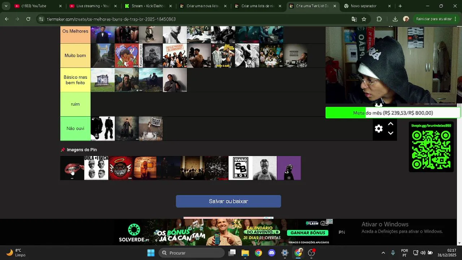Viewport: 462px width, 260px height.
Task: Pick the red heart album in Muito bom row
Action: (127, 56)
